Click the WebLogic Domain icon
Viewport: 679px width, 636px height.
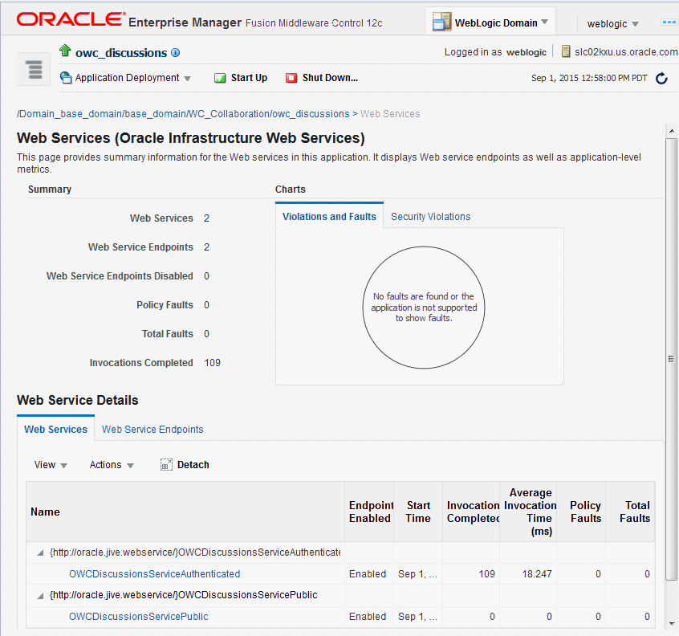click(441, 22)
